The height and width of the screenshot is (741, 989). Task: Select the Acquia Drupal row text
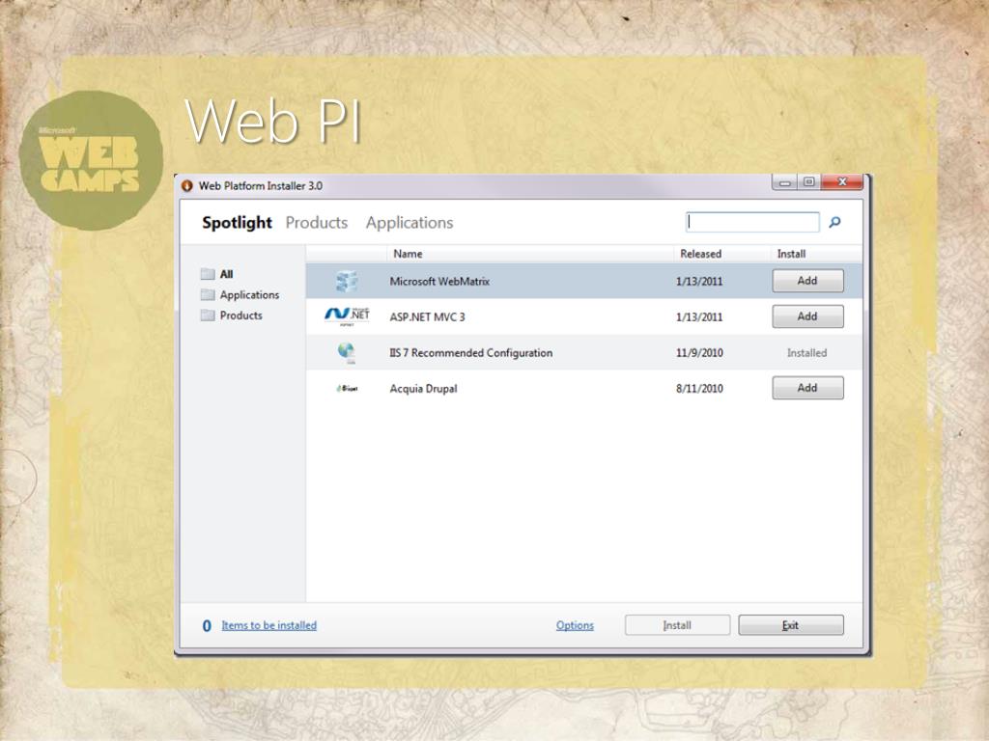[423, 389]
